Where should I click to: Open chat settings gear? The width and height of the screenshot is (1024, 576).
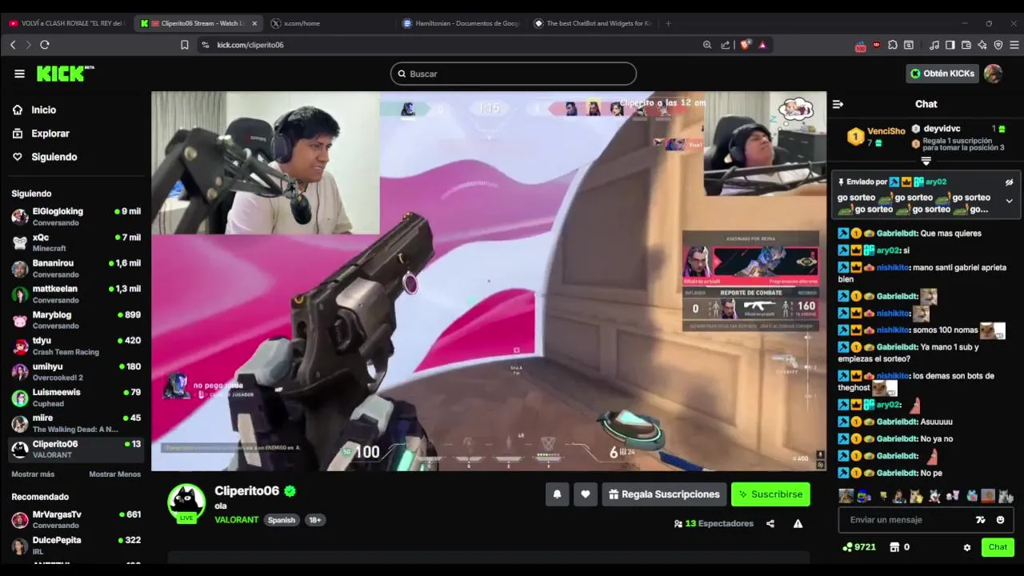coord(967,547)
